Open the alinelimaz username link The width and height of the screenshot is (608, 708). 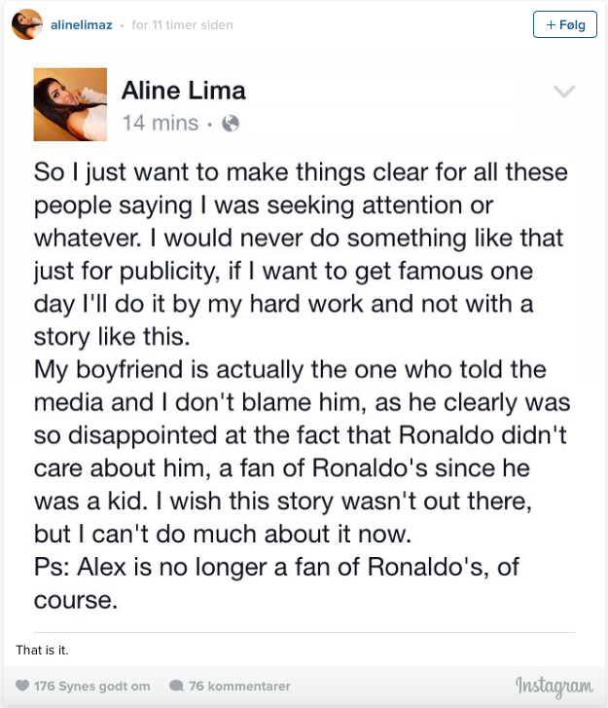[80, 24]
